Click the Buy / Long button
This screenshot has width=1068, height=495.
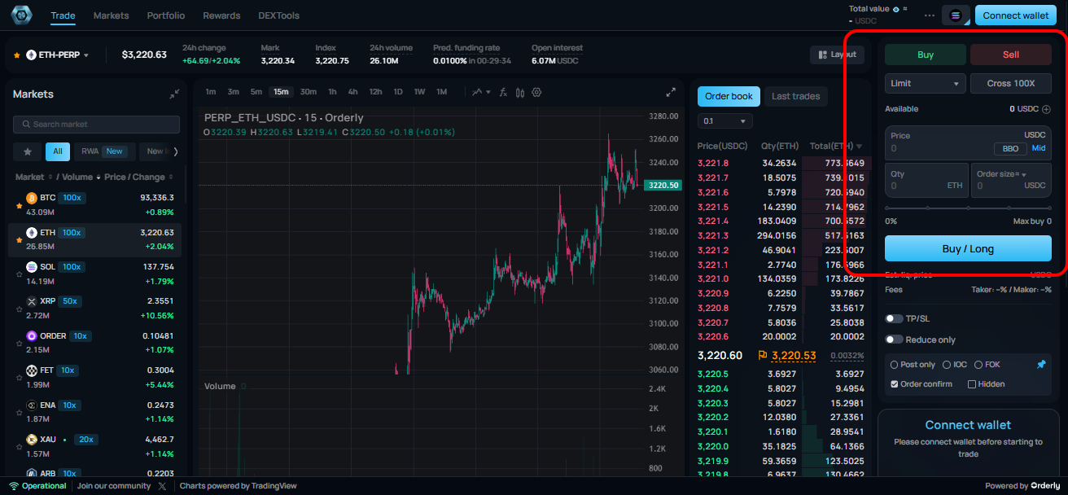click(968, 248)
